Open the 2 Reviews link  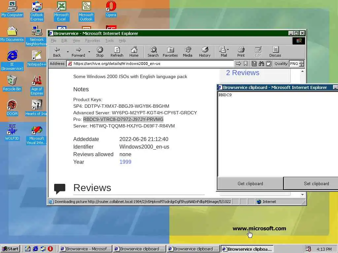point(243,73)
